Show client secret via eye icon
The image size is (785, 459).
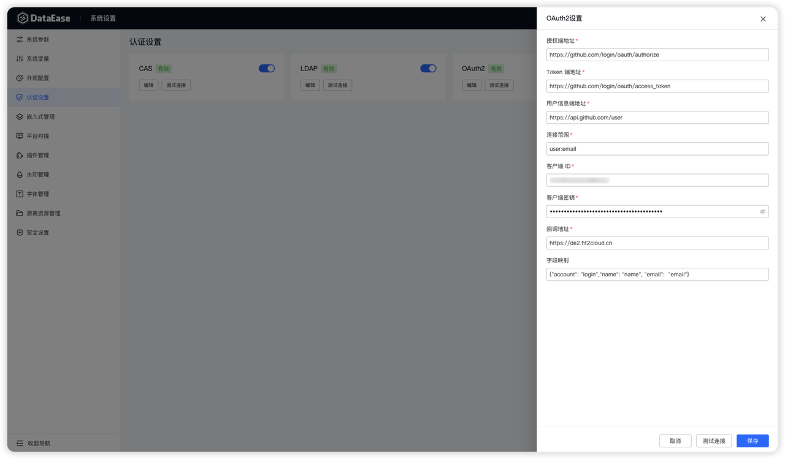tap(762, 211)
